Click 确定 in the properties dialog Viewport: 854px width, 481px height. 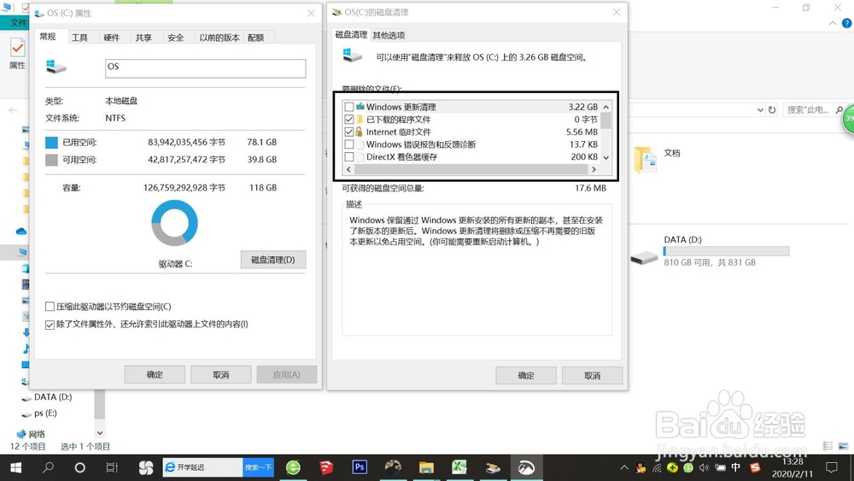[155, 375]
